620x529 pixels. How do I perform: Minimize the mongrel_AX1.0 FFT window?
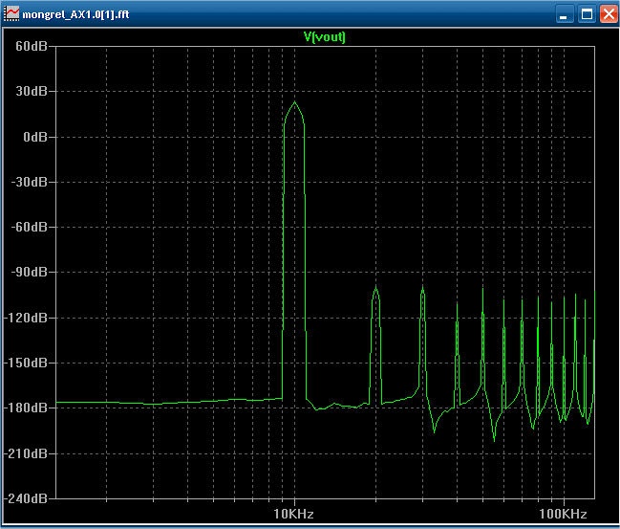tap(565, 14)
